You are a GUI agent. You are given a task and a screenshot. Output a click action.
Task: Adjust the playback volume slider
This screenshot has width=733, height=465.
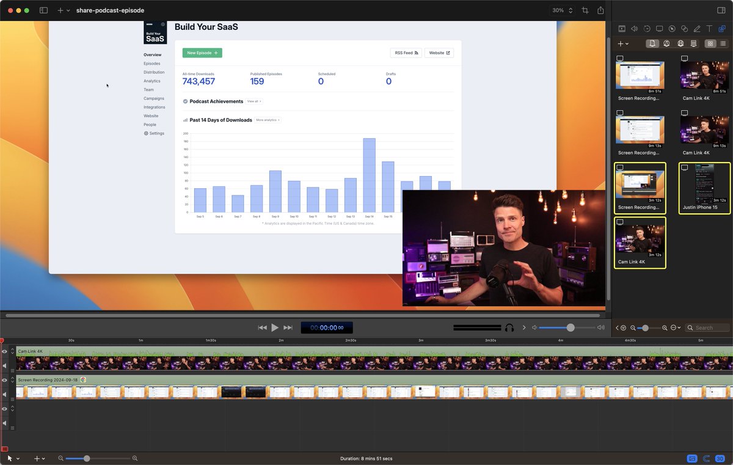(x=571, y=328)
